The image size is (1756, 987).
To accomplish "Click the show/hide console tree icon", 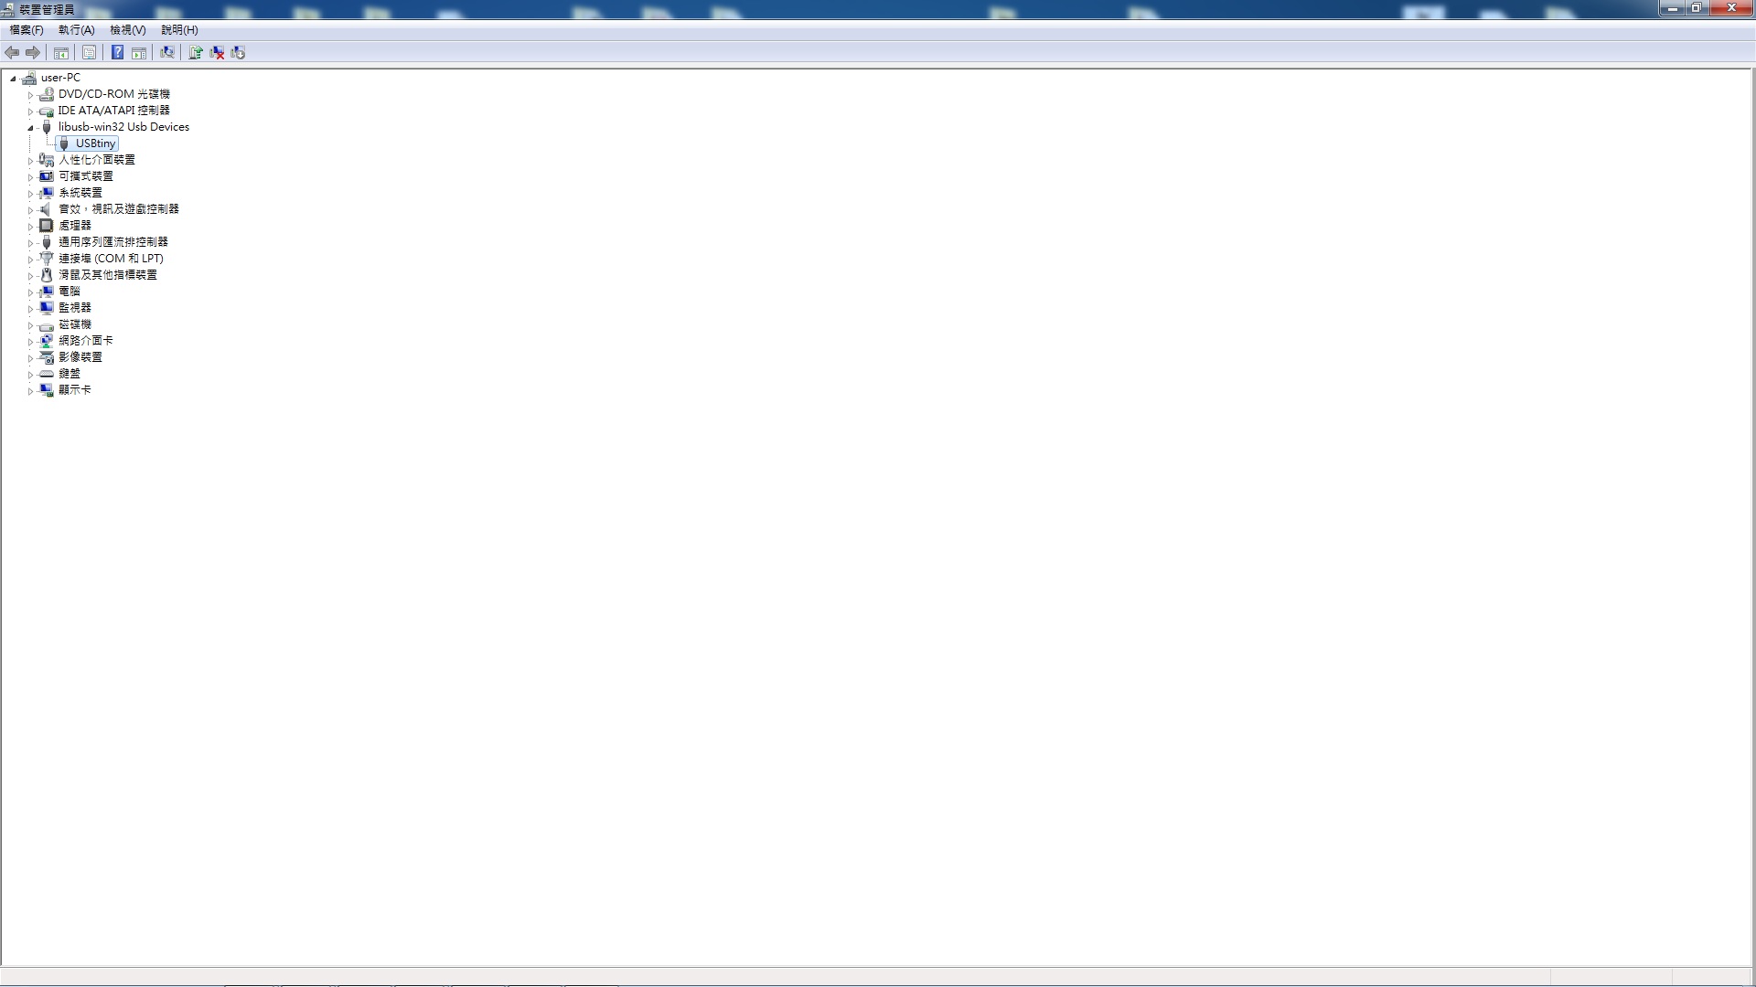I will [x=61, y=53].
